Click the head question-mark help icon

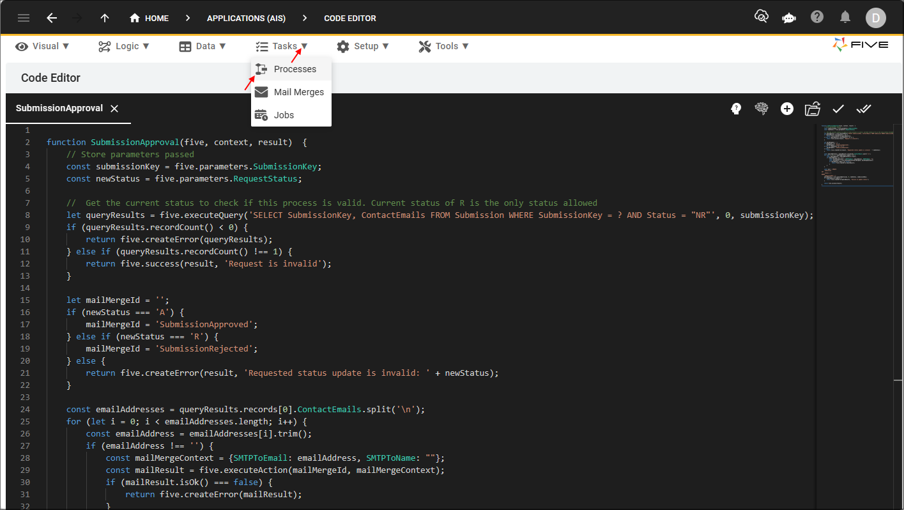coord(736,109)
